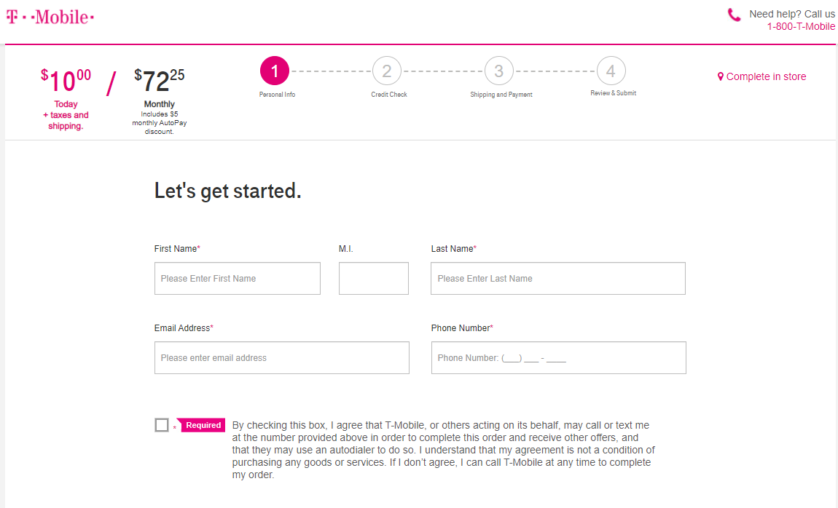The image size is (838, 508).
Task: Click the $72.25 Monthly price
Action: [160, 81]
